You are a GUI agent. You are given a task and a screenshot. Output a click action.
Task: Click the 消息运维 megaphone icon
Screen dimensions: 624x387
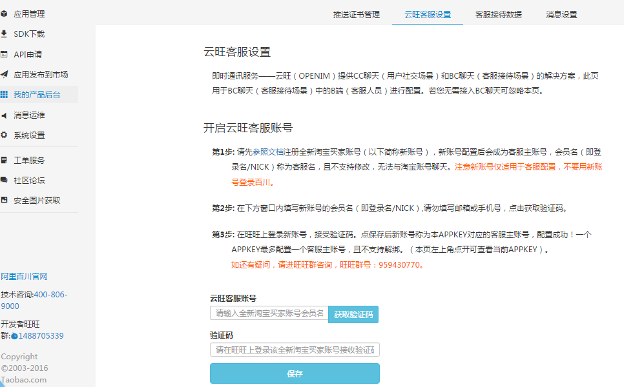[x=4, y=115]
